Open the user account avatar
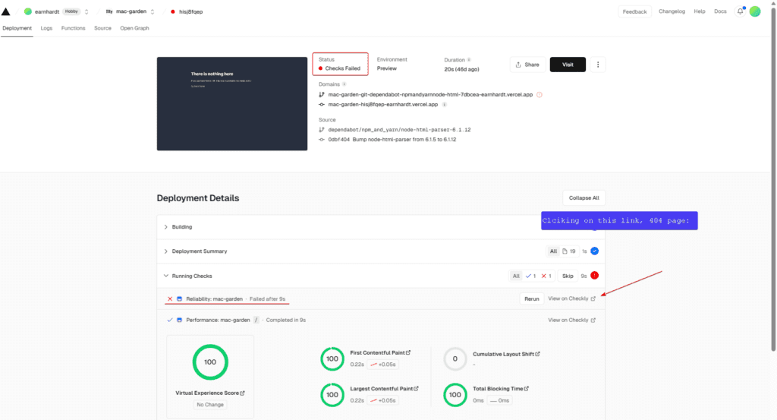The width and height of the screenshot is (777, 420). pyautogui.click(x=755, y=11)
